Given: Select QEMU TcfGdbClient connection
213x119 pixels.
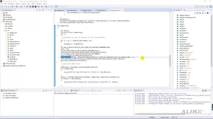Looking at the screenshot, I should click(x=12, y=98).
